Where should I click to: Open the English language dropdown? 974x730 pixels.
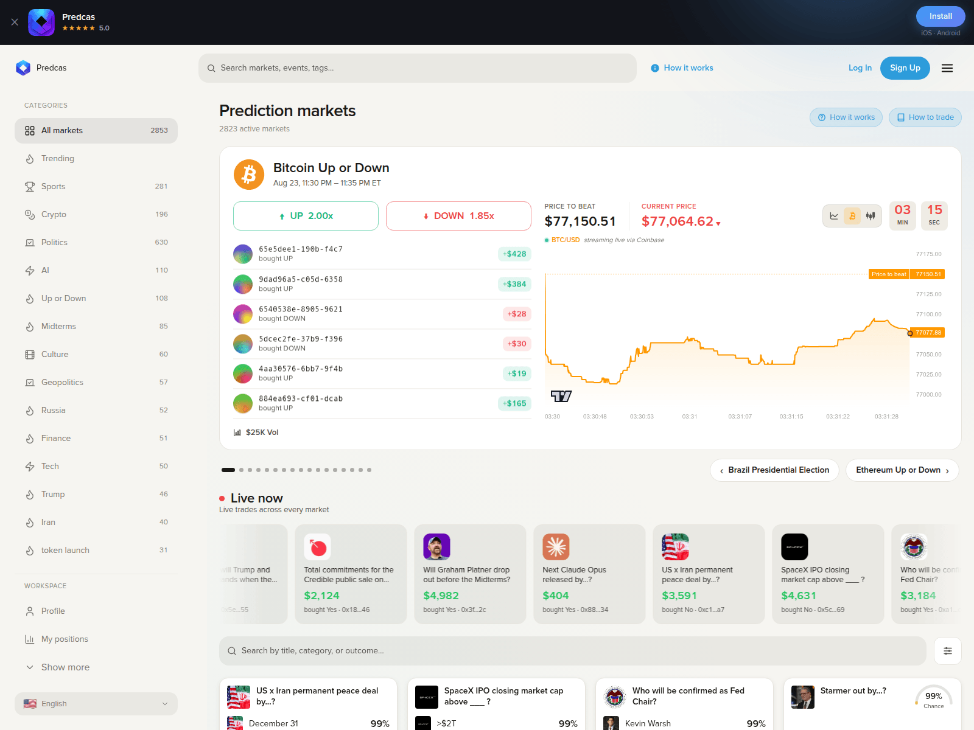[x=96, y=704]
